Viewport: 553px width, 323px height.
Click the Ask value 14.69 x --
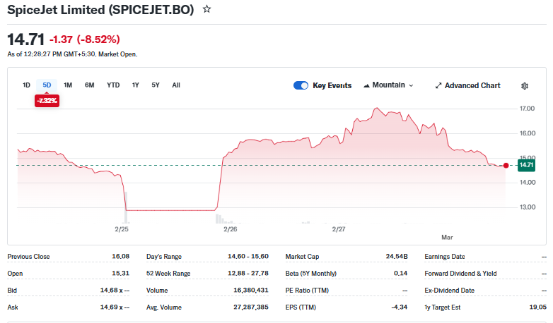coord(115,307)
